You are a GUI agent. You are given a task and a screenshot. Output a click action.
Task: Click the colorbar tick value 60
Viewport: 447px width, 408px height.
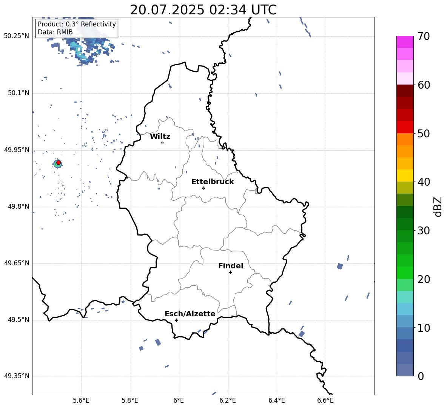(x=424, y=85)
